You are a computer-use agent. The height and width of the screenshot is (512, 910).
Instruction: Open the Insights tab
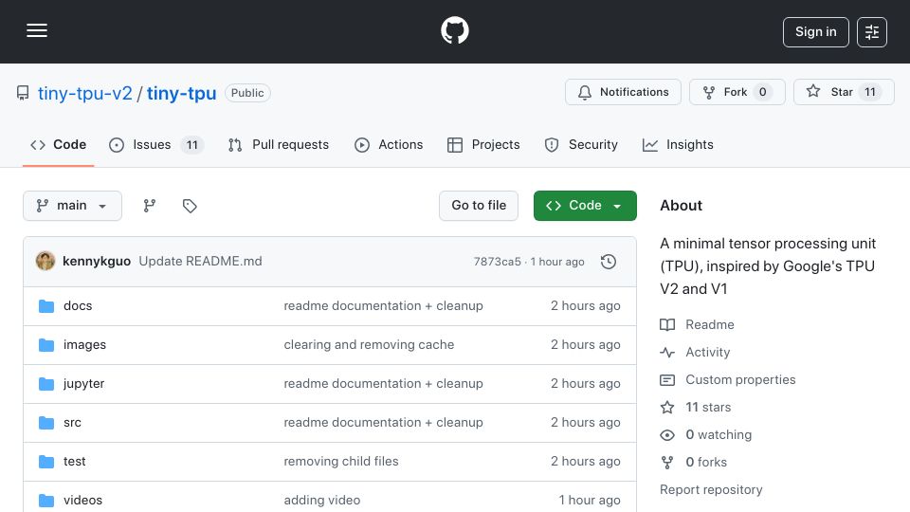tap(678, 144)
